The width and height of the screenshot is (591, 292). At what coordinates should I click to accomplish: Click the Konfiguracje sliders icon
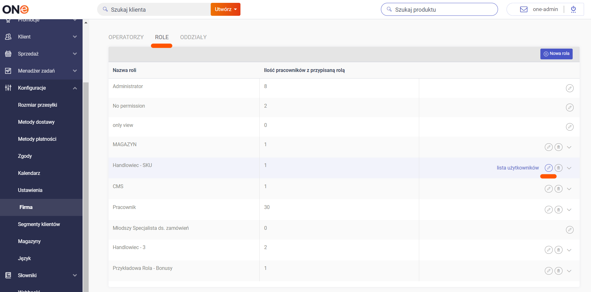coord(8,88)
